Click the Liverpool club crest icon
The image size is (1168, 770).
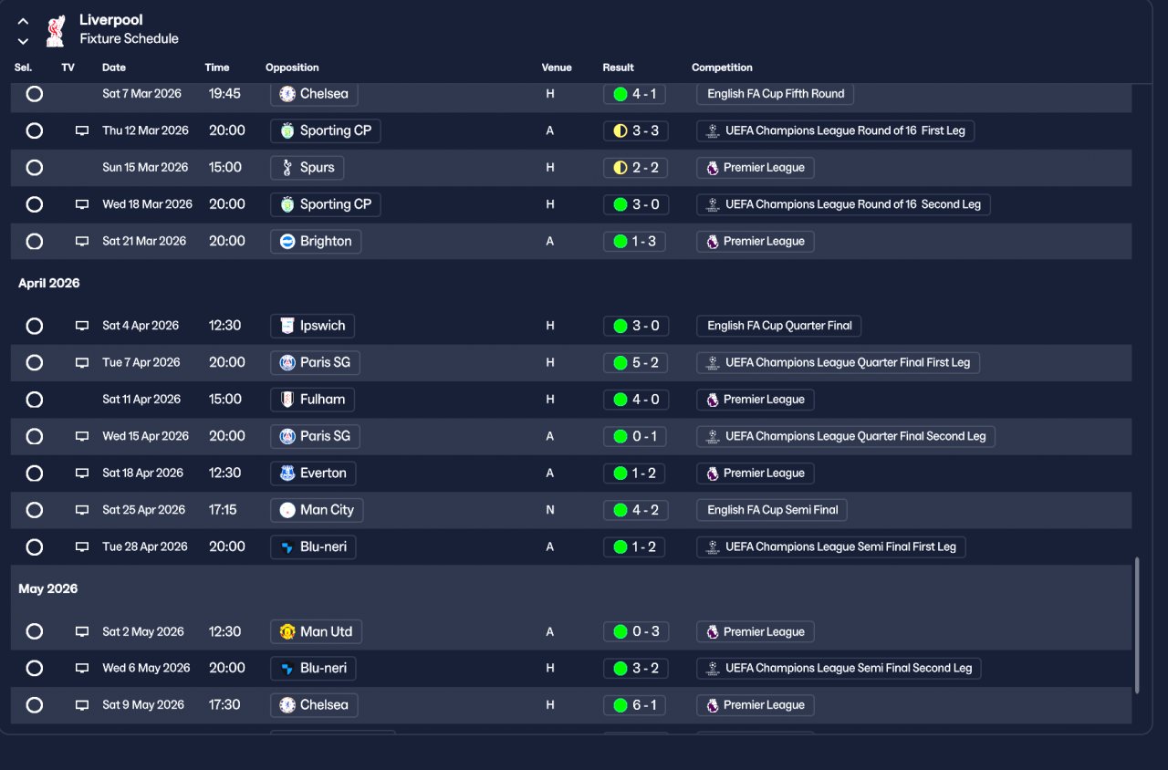[56, 30]
